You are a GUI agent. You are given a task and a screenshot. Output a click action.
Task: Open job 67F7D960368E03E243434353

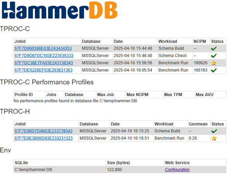(43, 48)
